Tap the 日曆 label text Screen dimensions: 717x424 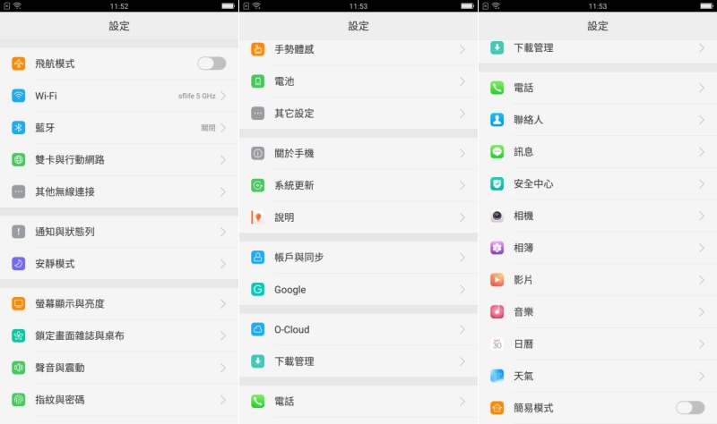point(523,343)
